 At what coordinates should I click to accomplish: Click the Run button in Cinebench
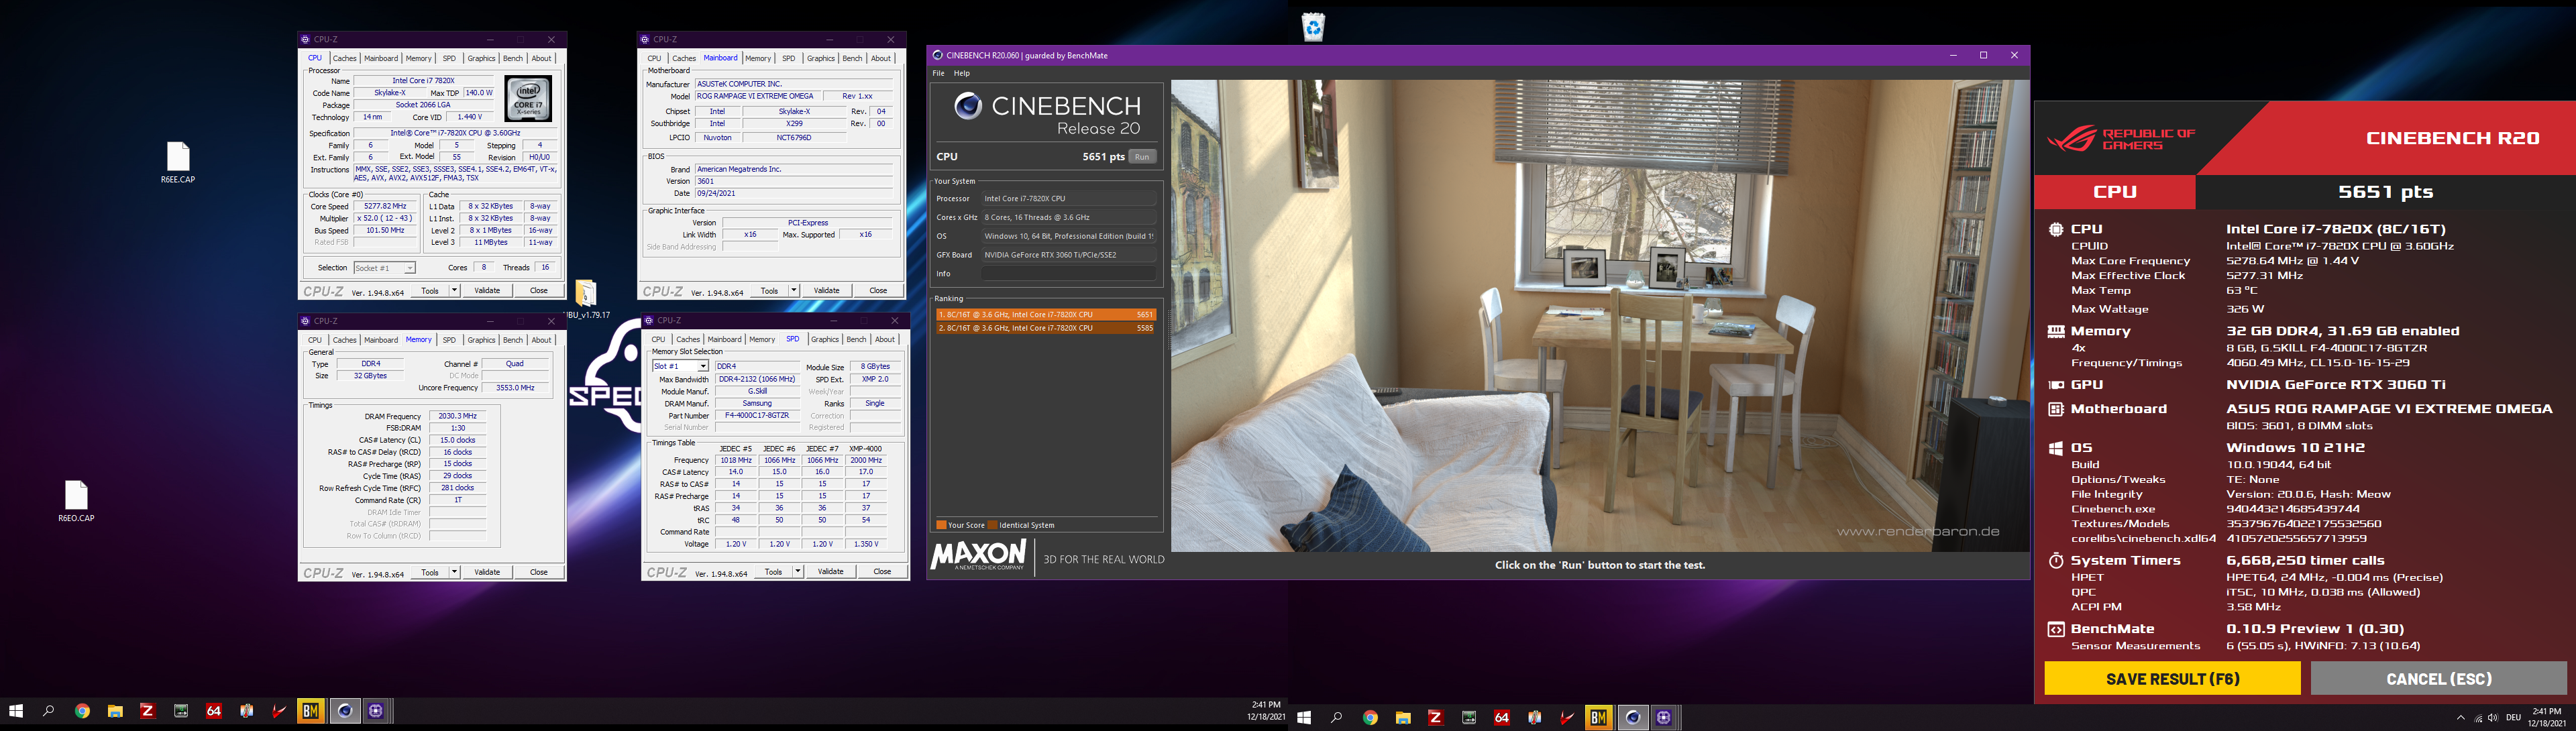tap(1142, 157)
